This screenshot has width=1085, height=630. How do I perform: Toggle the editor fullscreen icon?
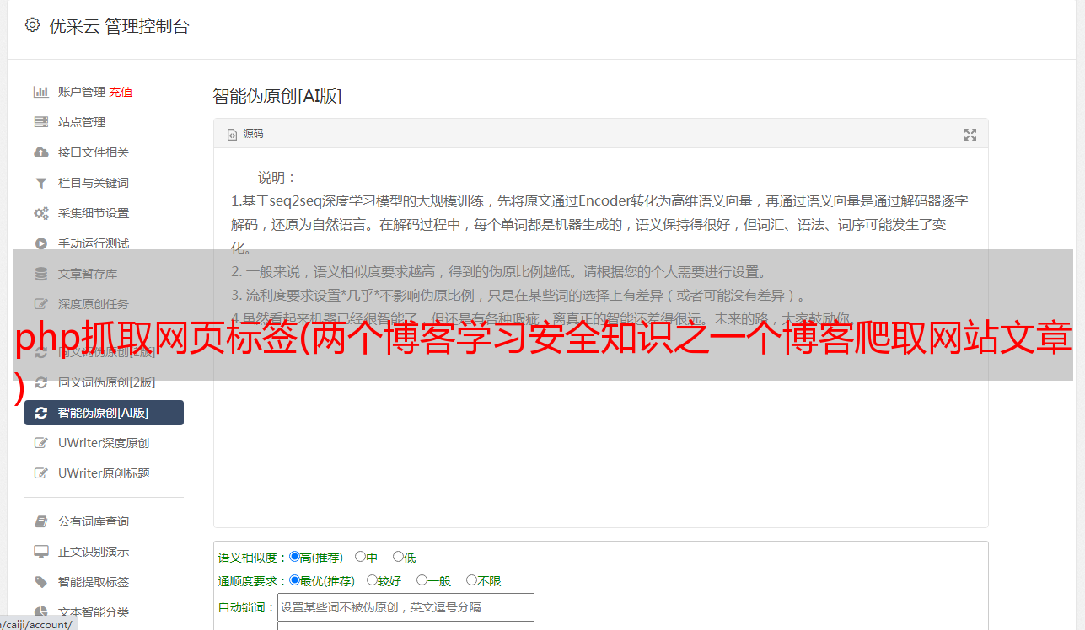point(970,135)
